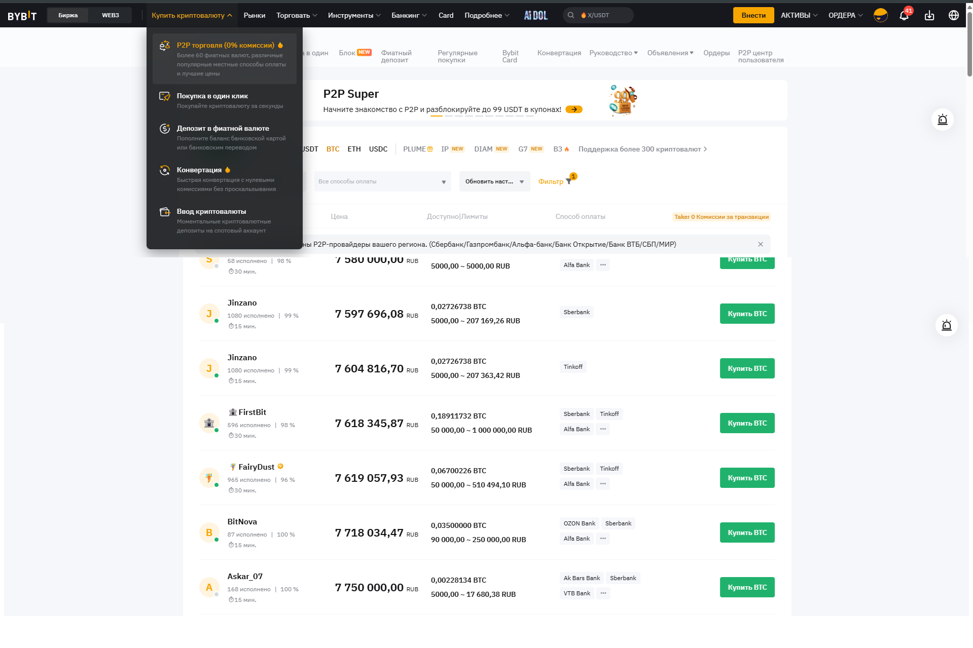Click the P2P Super arrow button
The image size is (973, 648).
click(x=574, y=109)
